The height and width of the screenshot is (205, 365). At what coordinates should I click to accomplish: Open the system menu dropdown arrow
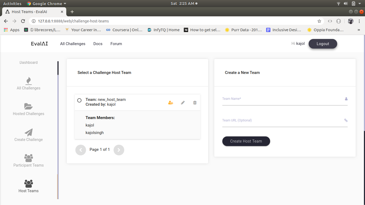tap(360, 4)
